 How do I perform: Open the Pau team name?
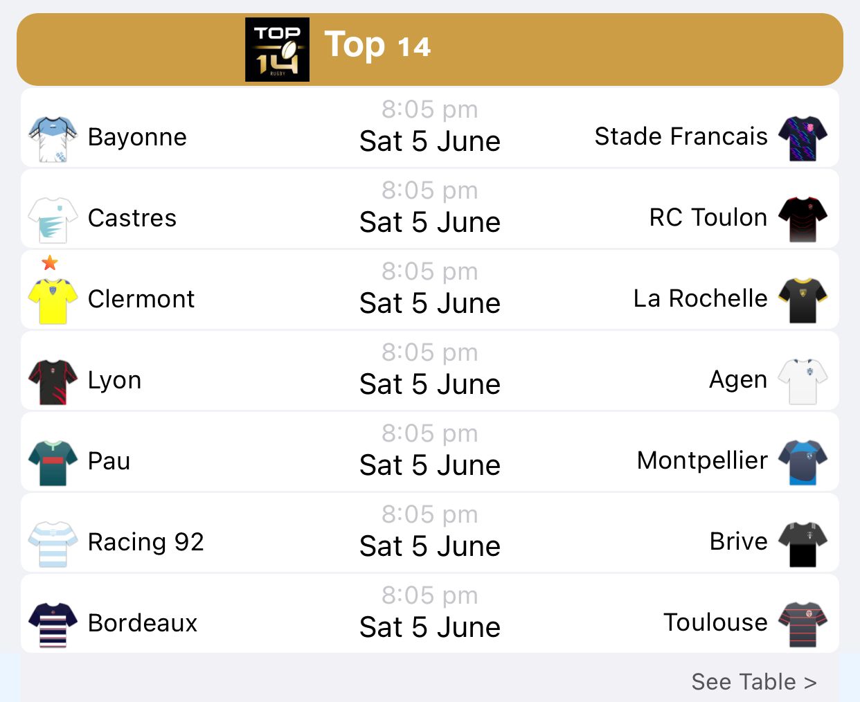[x=109, y=461]
